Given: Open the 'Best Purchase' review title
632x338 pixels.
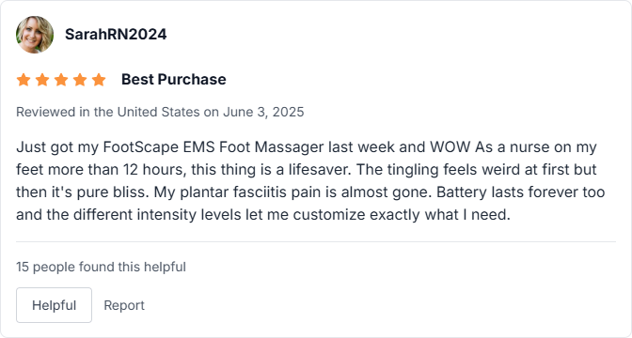Looking at the screenshot, I should tap(174, 79).
